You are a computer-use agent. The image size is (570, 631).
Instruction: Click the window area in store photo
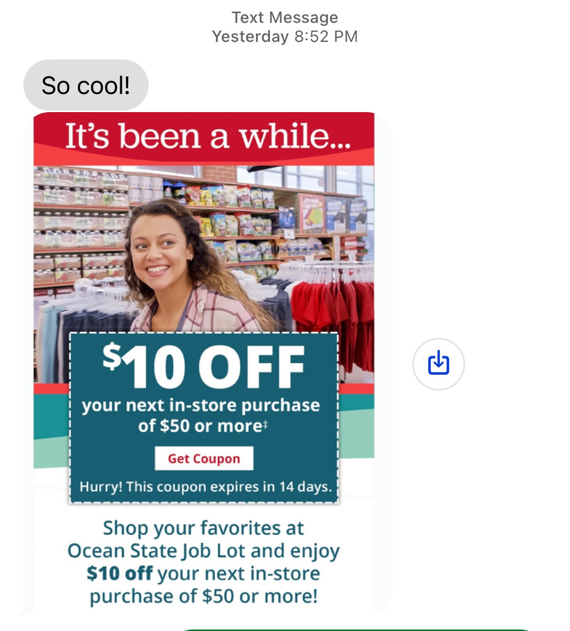[306, 177]
